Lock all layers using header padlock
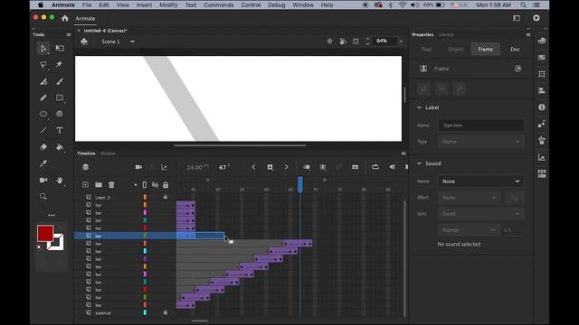579x325 pixels. [x=166, y=184]
